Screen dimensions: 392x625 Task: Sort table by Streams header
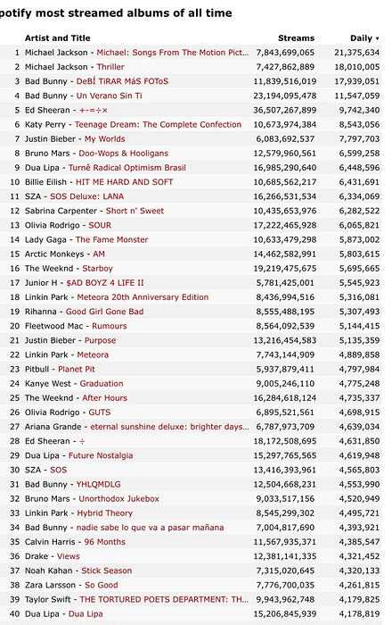click(x=296, y=38)
